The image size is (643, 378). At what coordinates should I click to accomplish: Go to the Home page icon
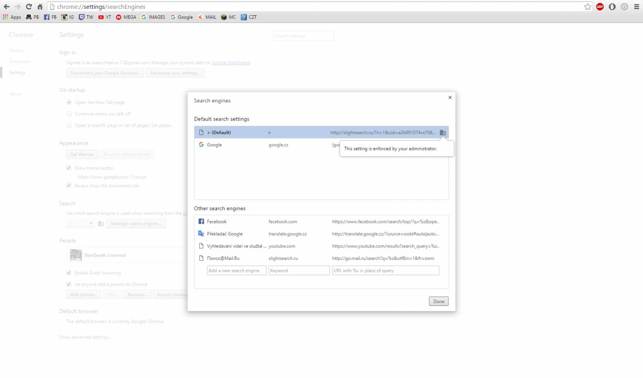[40, 7]
